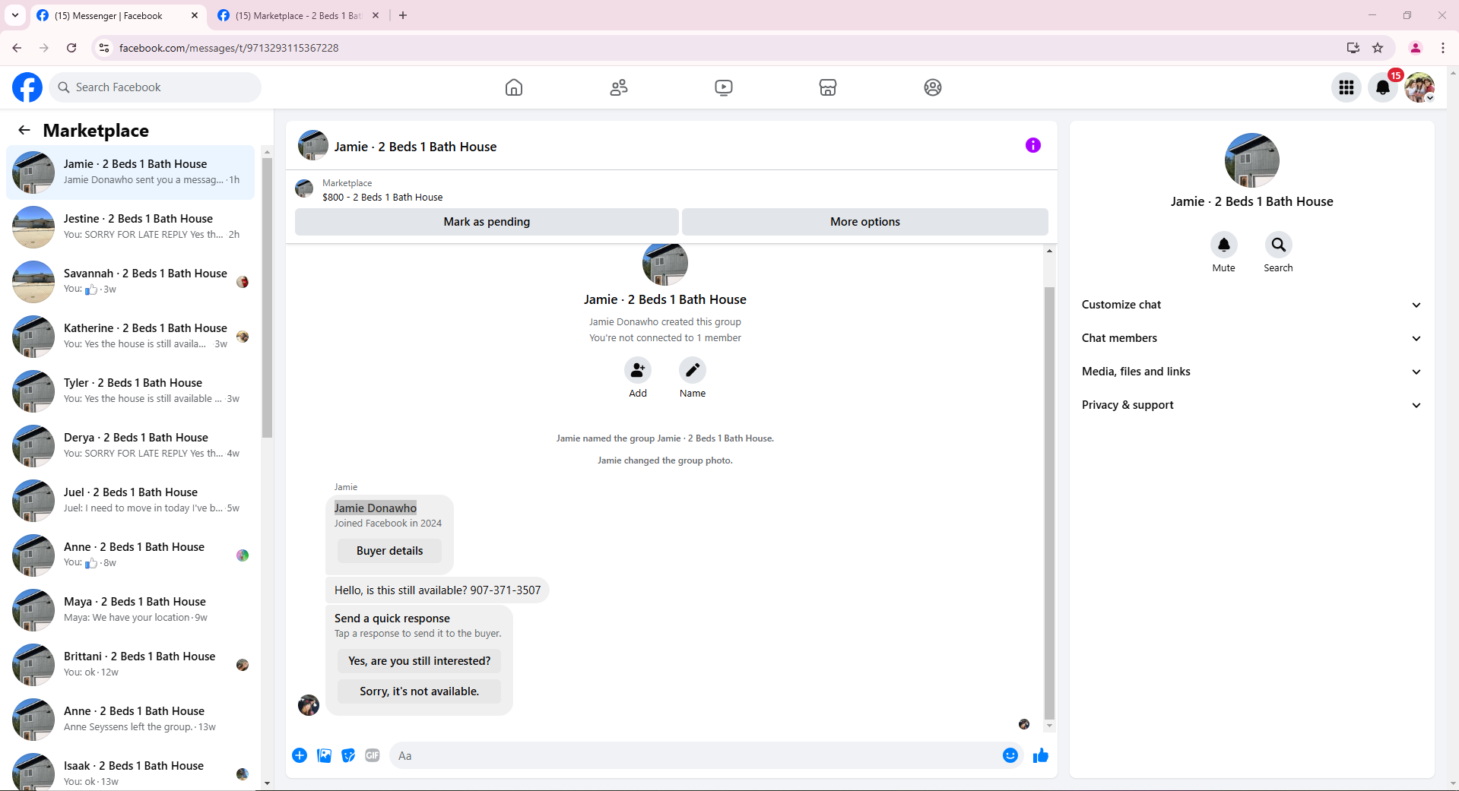The width and height of the screenshot is (1459, 791).
Task: Open the Juel 2 Beds 1 Bath House chat
Action: [131, 501]
